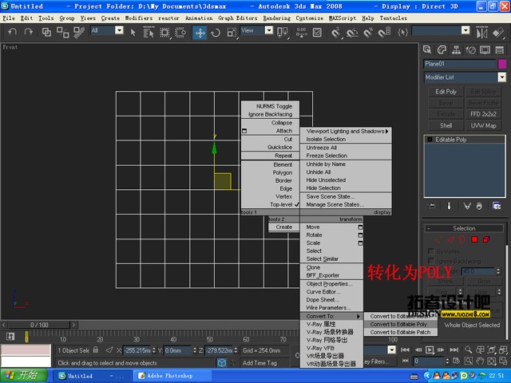Click the time slider 0/100 handle
Screen dimensions: 511x383
point(39,325)
